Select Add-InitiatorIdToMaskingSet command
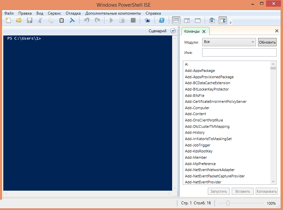Viewport: 283px width, 210px height. (208, 139)
